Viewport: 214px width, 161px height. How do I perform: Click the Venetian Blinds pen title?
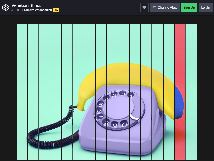pyautogui.click(x=26, y=5)
